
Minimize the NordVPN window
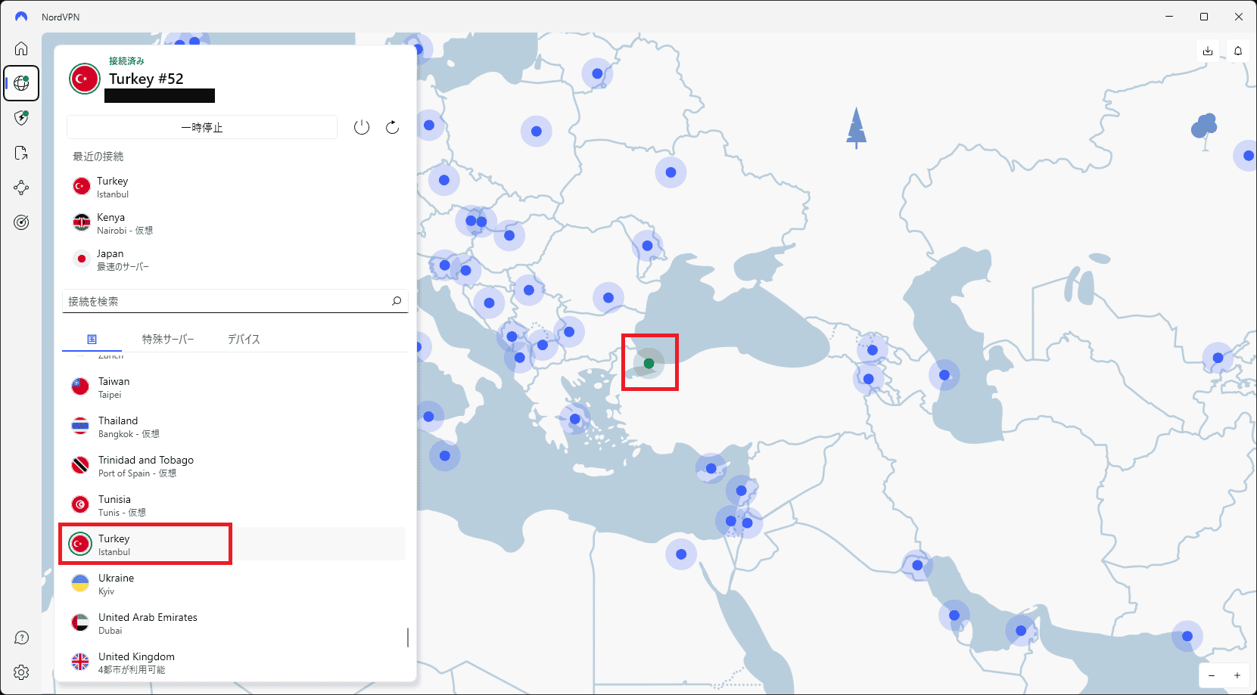1169,17
